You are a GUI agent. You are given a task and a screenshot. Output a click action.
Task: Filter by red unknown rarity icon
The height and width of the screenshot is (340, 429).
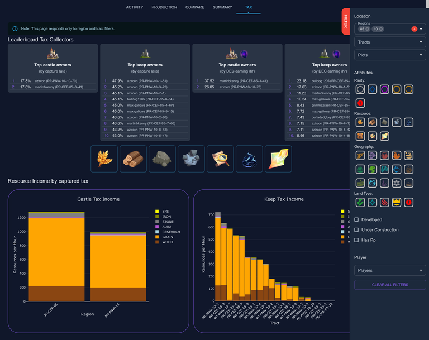360,103
